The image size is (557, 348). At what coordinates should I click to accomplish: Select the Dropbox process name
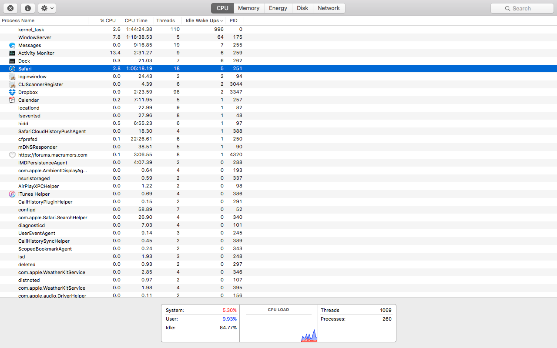coord(28,92)
